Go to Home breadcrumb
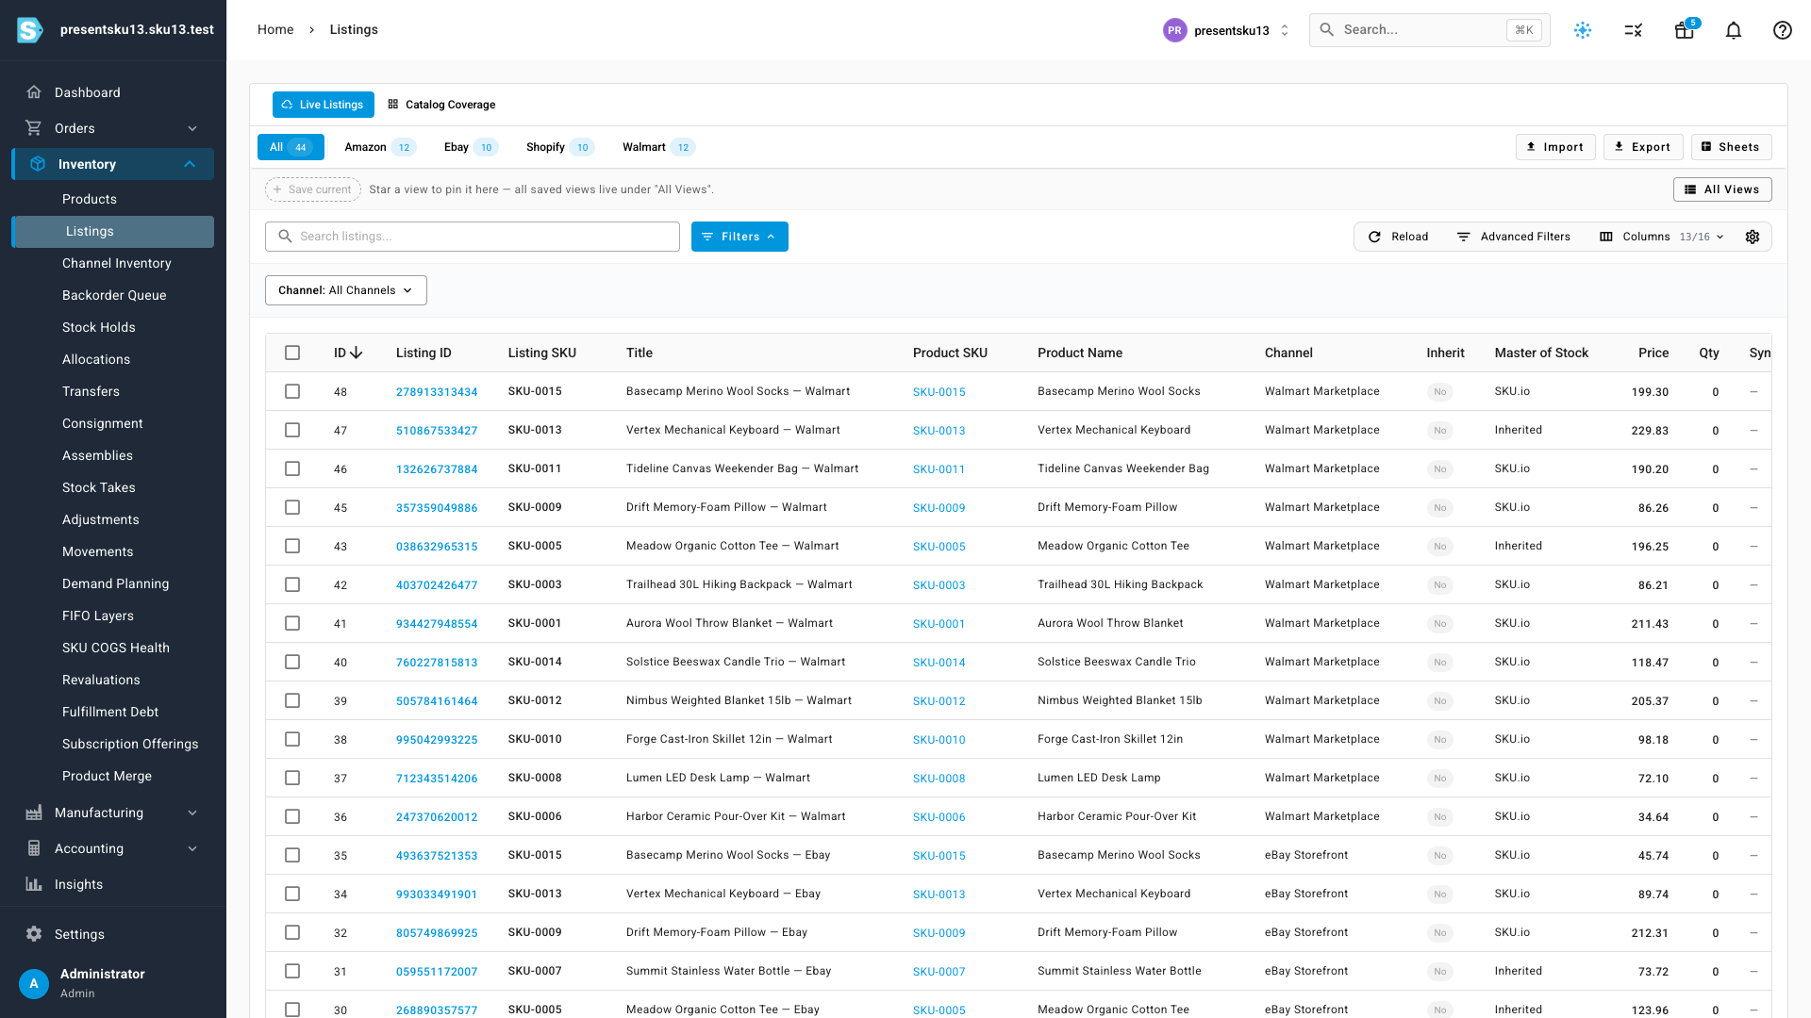The width and height of the screenshot is (1811, 1018). [x=275, y=29]
